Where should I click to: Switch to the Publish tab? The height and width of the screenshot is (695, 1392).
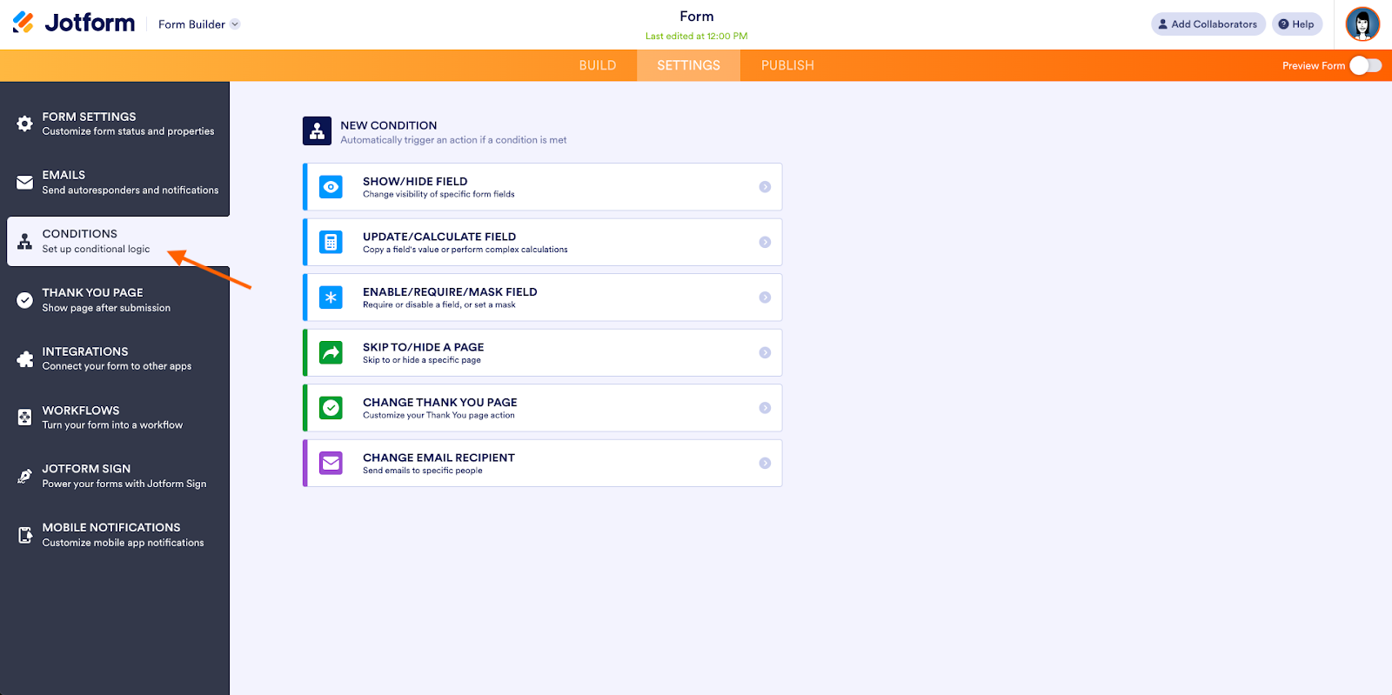[787, 66]
